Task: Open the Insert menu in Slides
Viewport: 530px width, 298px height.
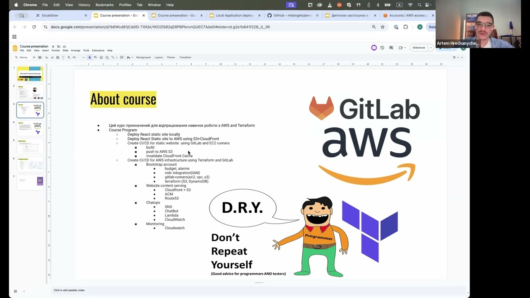Action: [x=45, y=50]
